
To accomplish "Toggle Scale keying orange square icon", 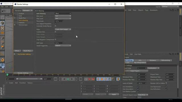I will point(102,79).
